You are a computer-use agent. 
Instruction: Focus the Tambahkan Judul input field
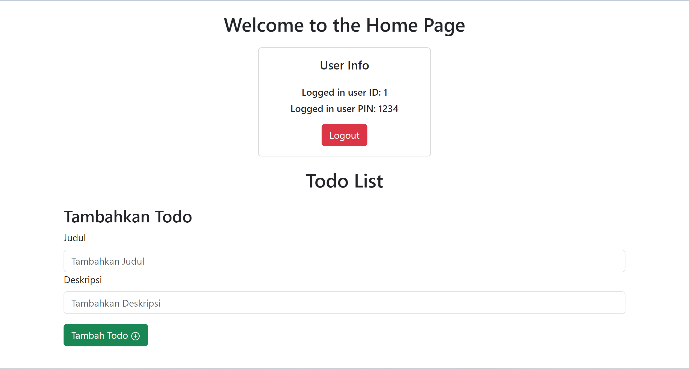344,261
